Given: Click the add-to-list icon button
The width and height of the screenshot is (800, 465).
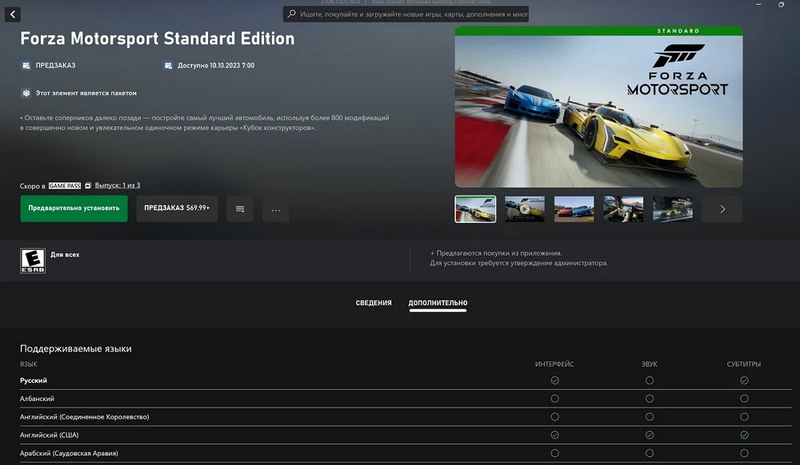Looking at the screenshot, I should click(x=240, y=209).
